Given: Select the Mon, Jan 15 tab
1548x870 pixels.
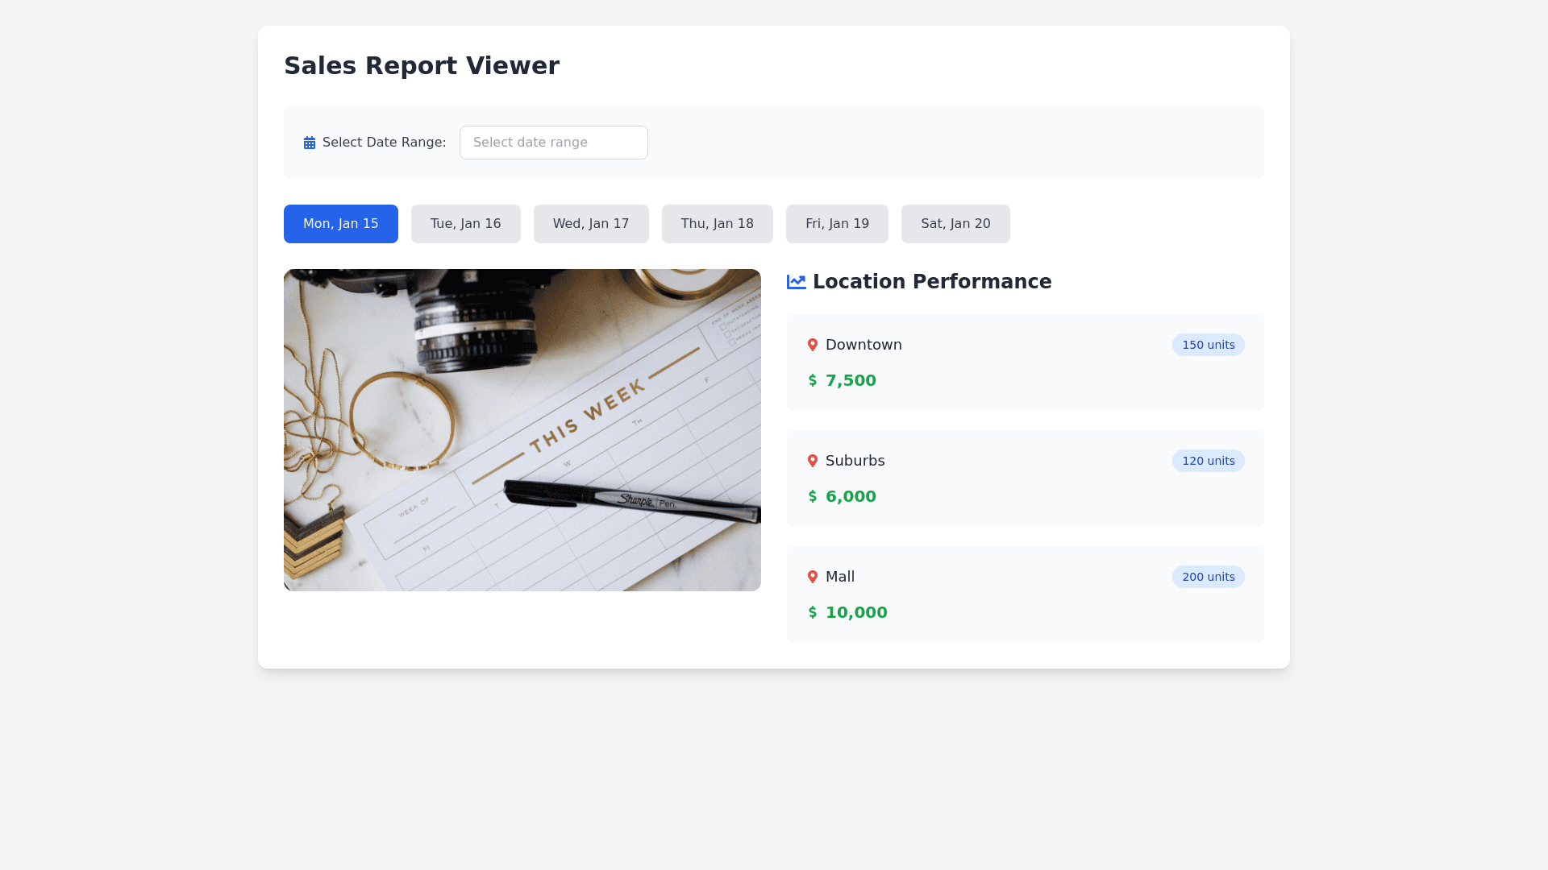Looking at the screenshot, I should [x=340, y=224].
